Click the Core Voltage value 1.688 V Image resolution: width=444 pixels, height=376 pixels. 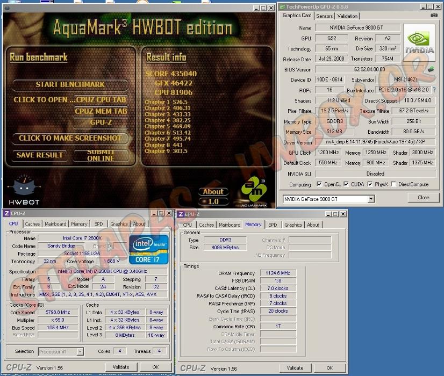pyautogui.click(x=111, y=261)
